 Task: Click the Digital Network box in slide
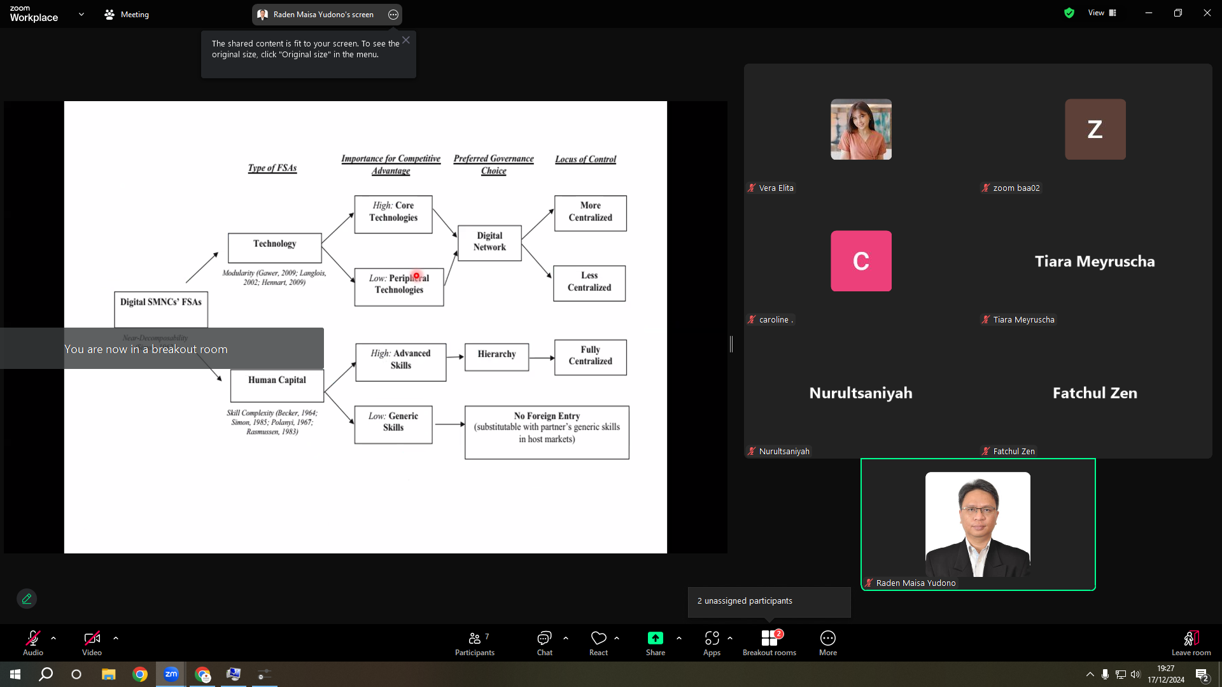489,242
